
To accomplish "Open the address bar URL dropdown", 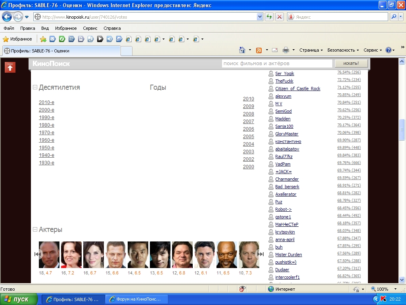I will [x=260, y=17].
